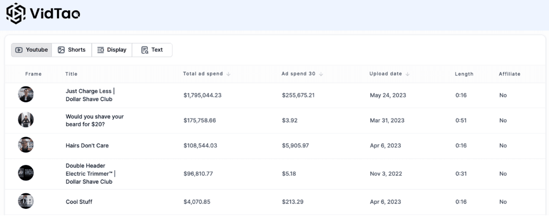Select ad spend 30 value $3.92
Screen dimensions: 549x217
(x=290, y=120)
